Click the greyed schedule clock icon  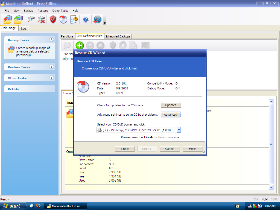point(133,45)
